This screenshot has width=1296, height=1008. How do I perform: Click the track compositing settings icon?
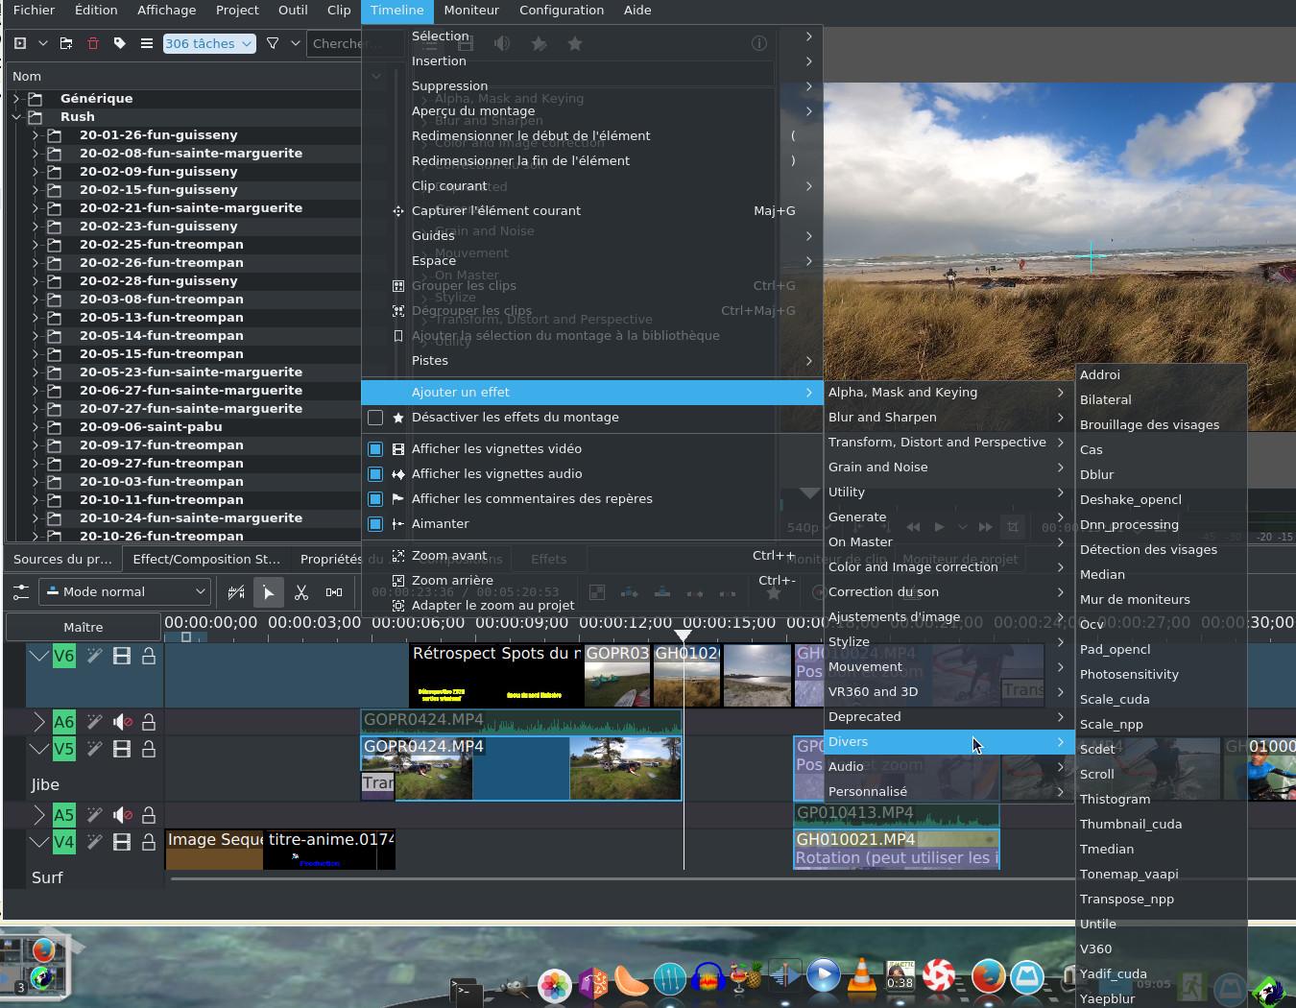click(x=20, y=592)
